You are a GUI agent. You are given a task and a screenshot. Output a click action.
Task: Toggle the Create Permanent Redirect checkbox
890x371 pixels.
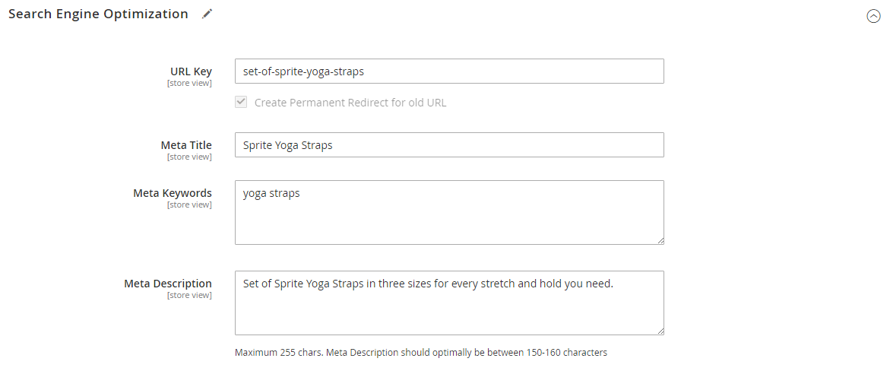click(x=241, y=102)
